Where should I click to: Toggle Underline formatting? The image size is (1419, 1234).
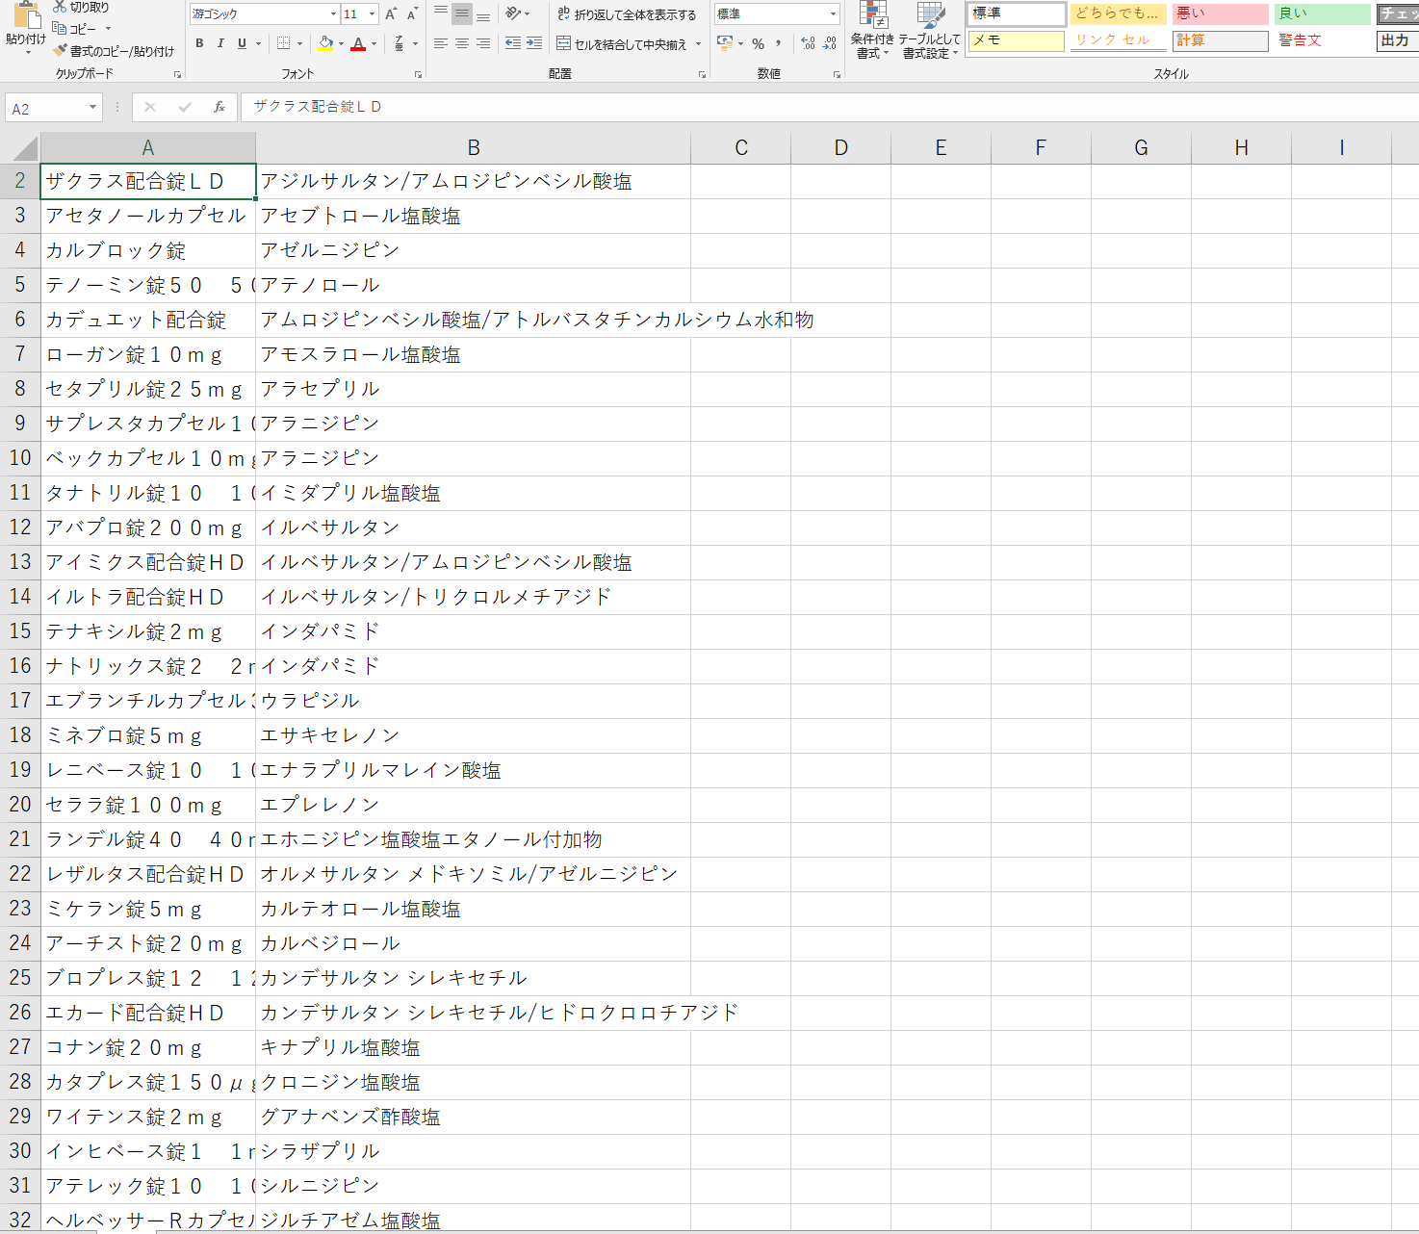242,43
